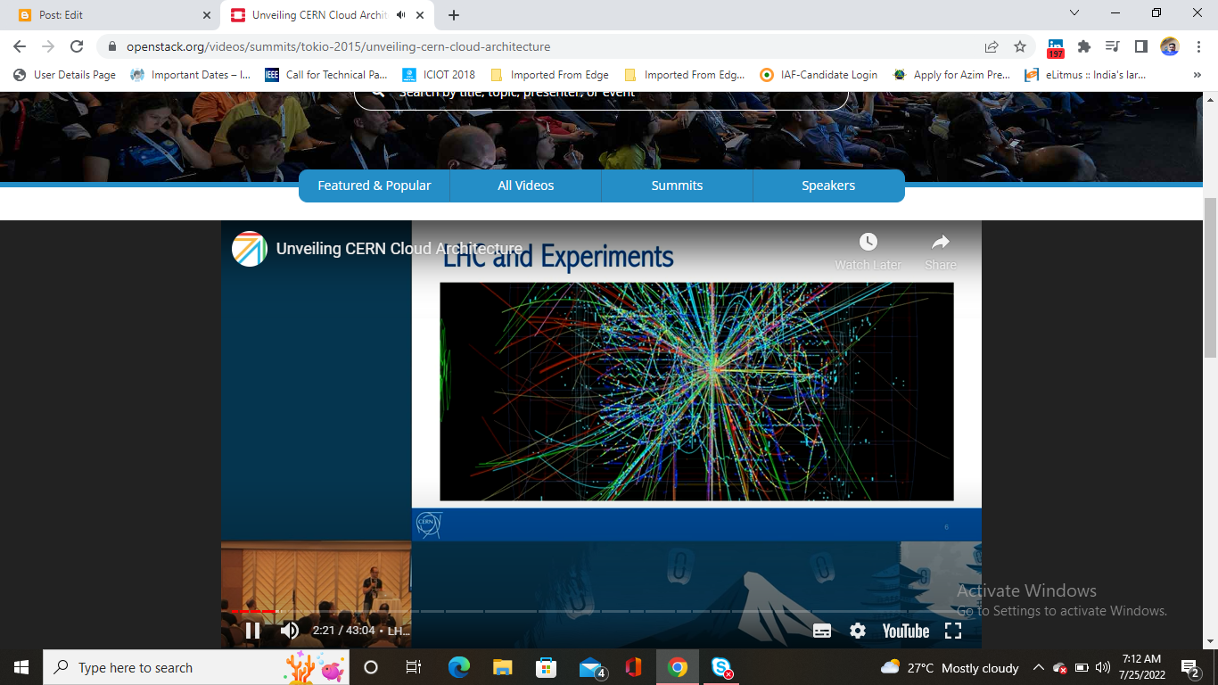The image size is (1218, 685).
Task: Click the channel avatar in video header
Action: click(250, 249)
